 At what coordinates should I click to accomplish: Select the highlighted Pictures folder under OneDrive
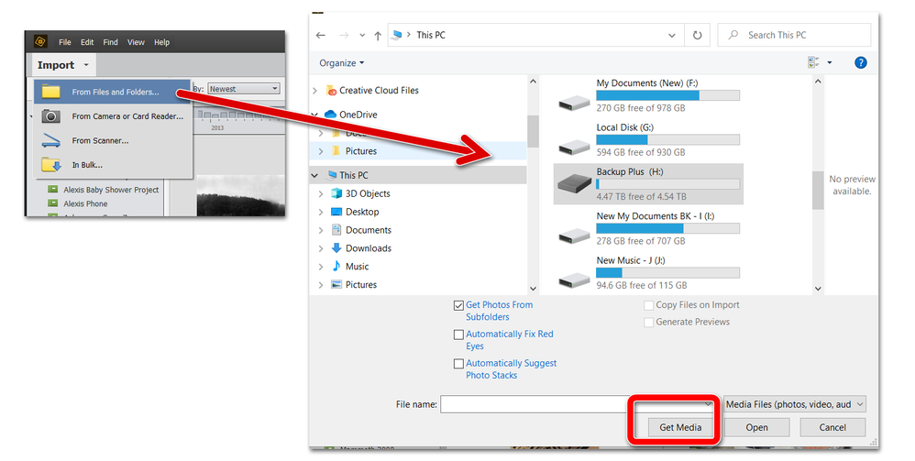(360, 150)
